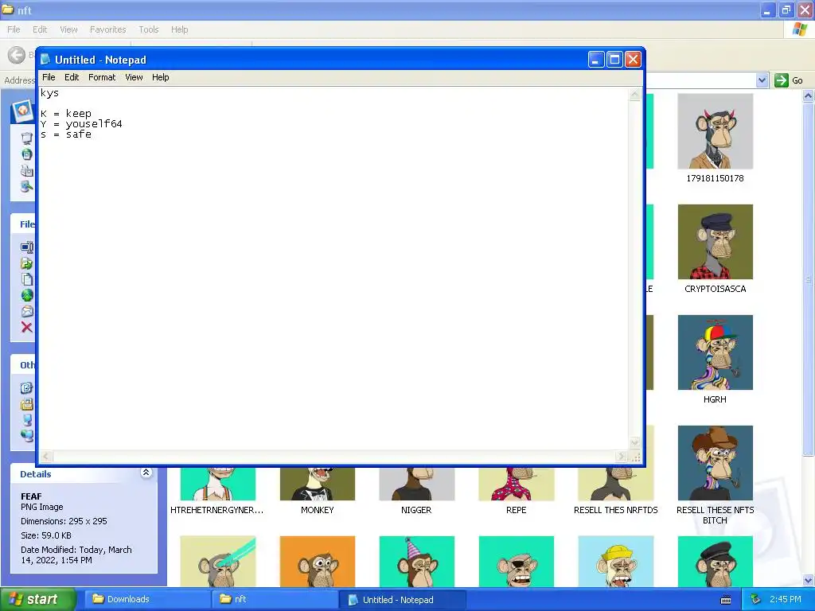815x611 pixels.
Task: Open the Favorites menu in nft window
Action: 107,29
